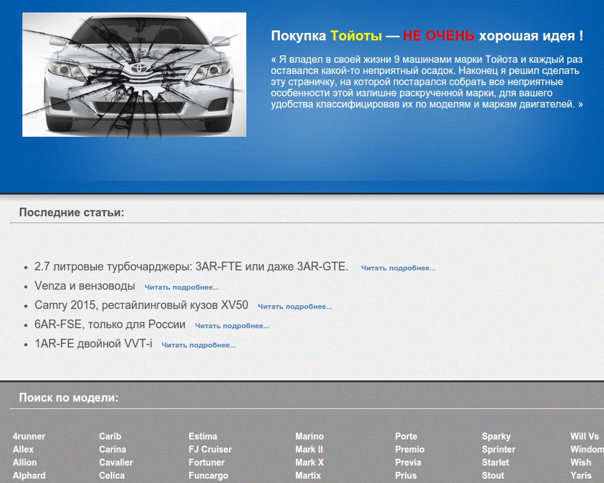Open the Carib model page
Screen dimensions: 604x483
tap(110, 436)
